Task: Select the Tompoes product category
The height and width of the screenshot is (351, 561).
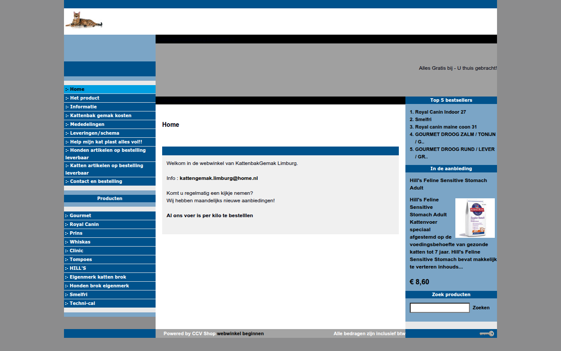Action: (110, 260)
